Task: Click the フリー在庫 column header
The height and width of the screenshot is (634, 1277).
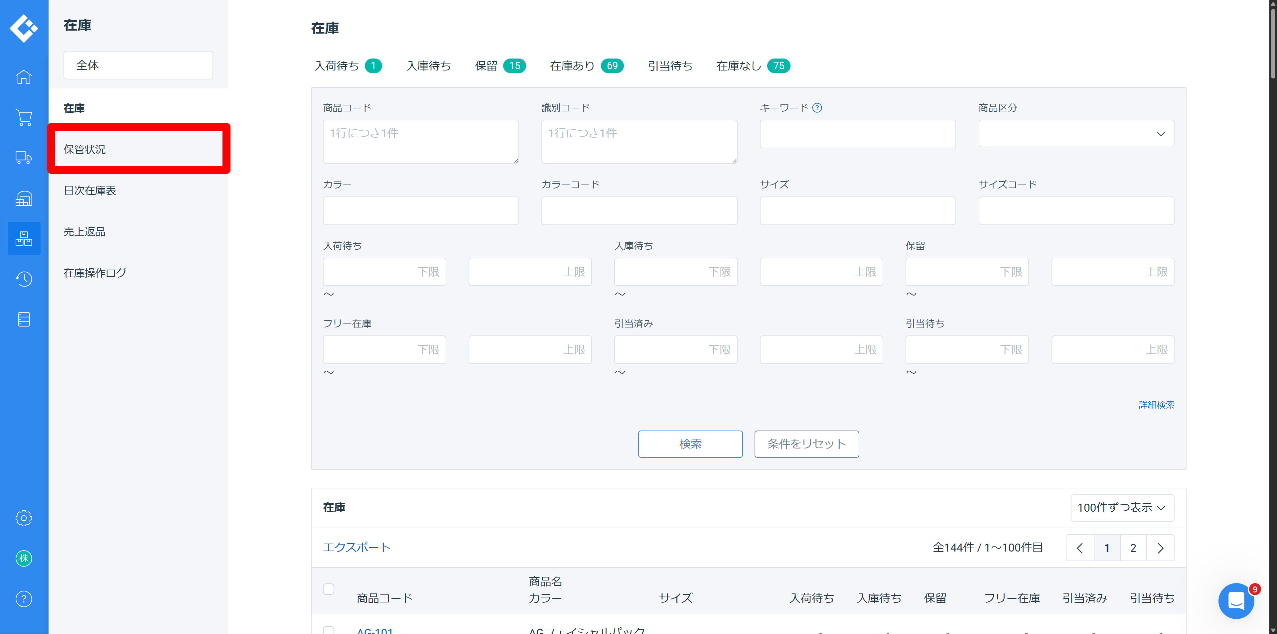Action: pyautogui.click(x=1012, y=598)
